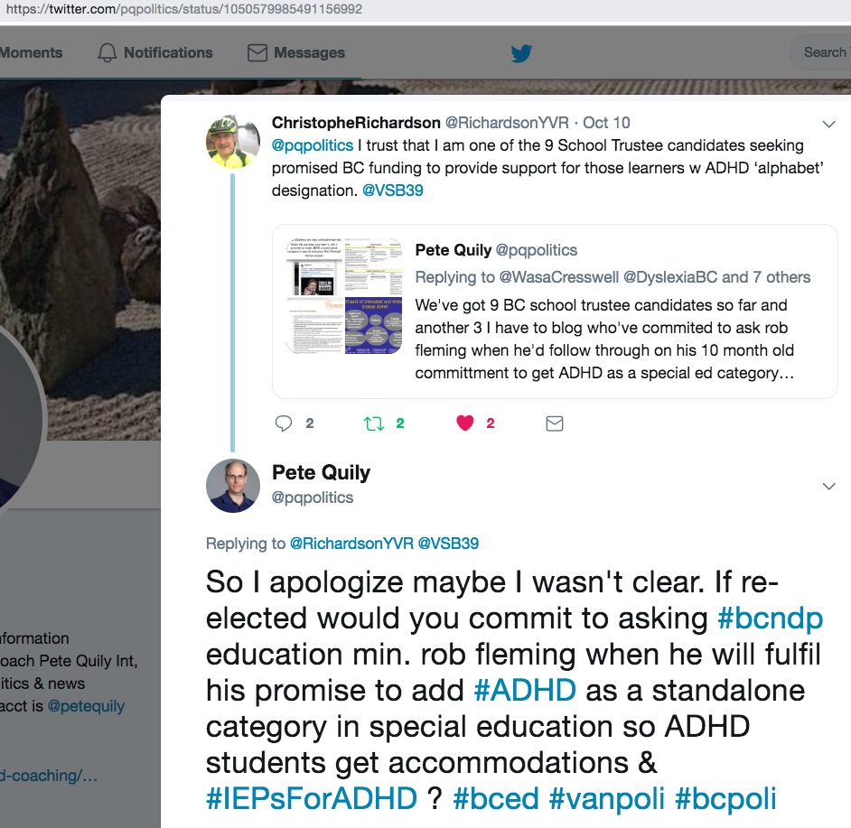Click Pete Quily's profile avatar
851x828 pixels.
[x=233, y=486]
